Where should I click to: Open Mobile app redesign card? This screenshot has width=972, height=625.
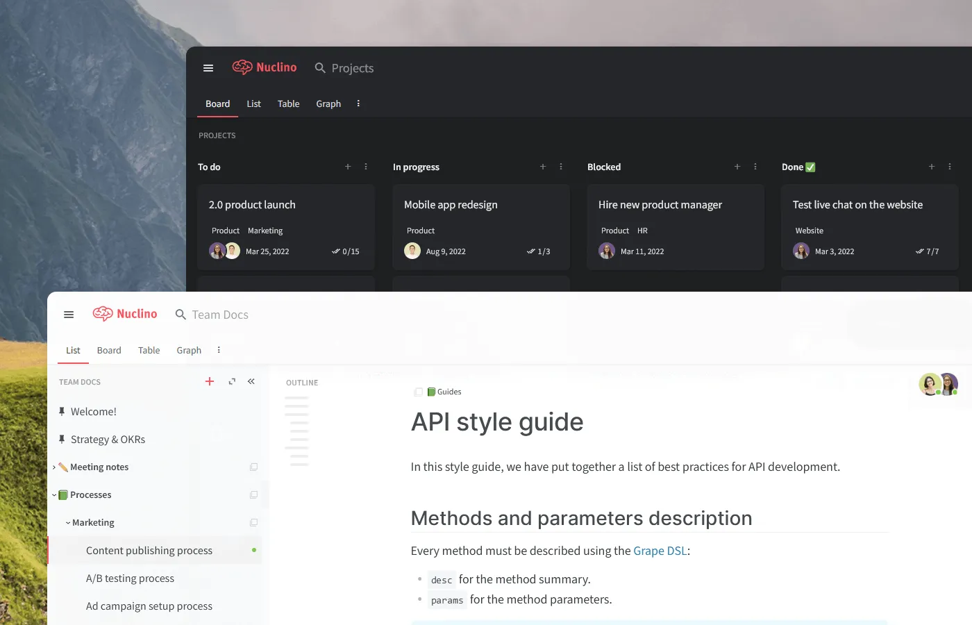pyautogui.click(x=481, y=226)
